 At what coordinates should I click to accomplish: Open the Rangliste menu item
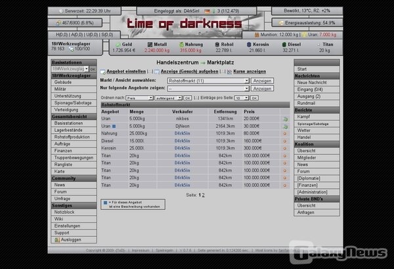click(74, 165)
